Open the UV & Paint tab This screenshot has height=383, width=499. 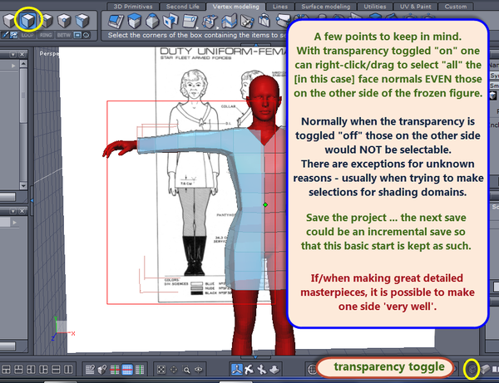[415, 7]
